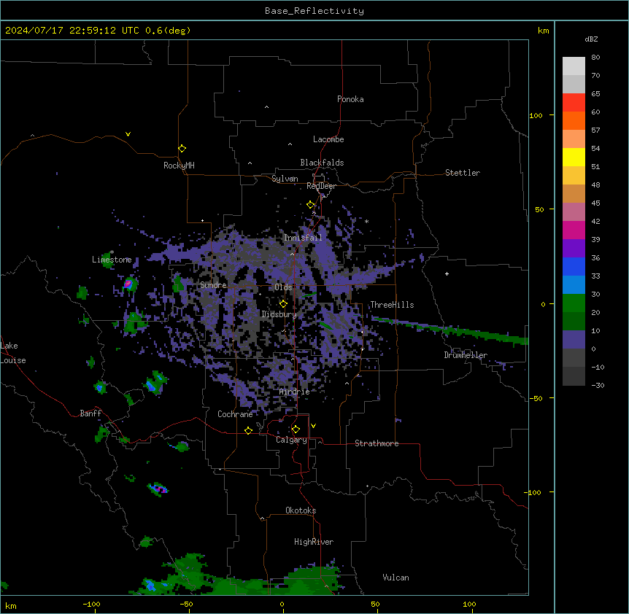629x614 pixels.
Task: Select the magenta swatch between 42 and 39 dBZ
Action: tap(574, 230)
